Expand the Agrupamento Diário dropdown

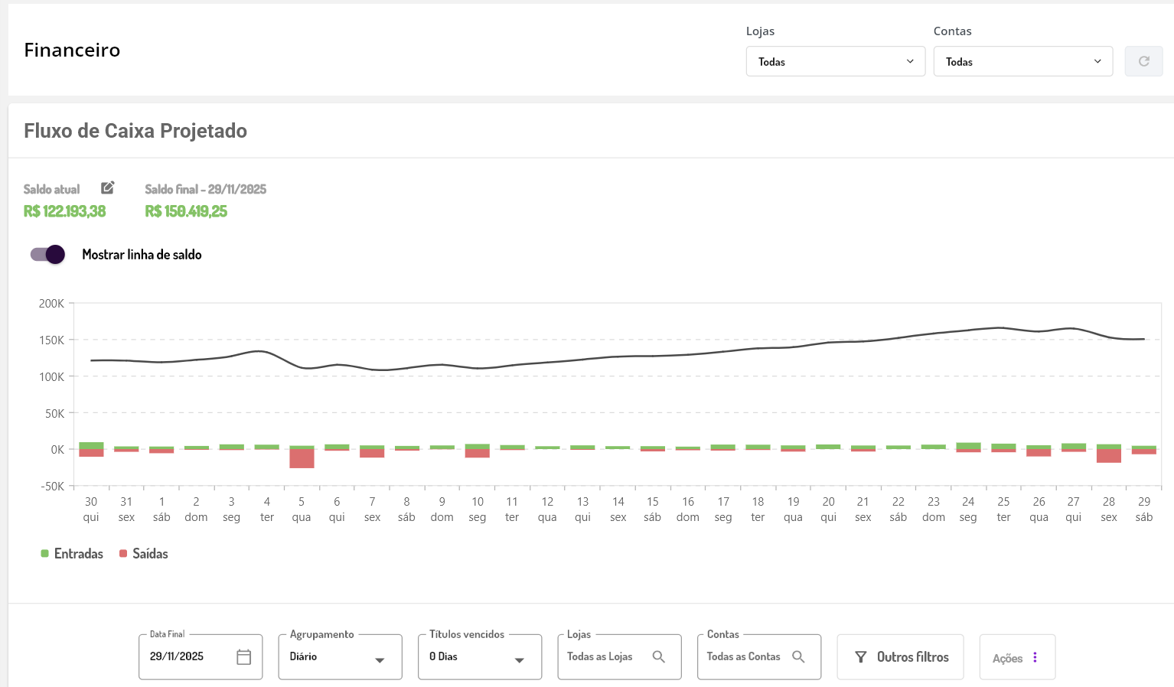point(340,657)
